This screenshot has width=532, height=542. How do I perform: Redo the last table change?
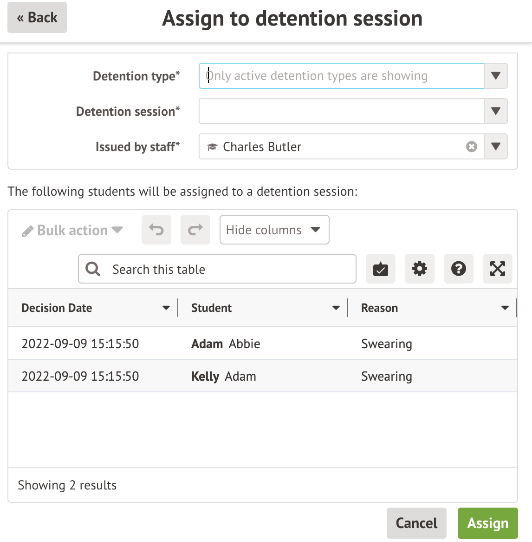coord(195,230)
